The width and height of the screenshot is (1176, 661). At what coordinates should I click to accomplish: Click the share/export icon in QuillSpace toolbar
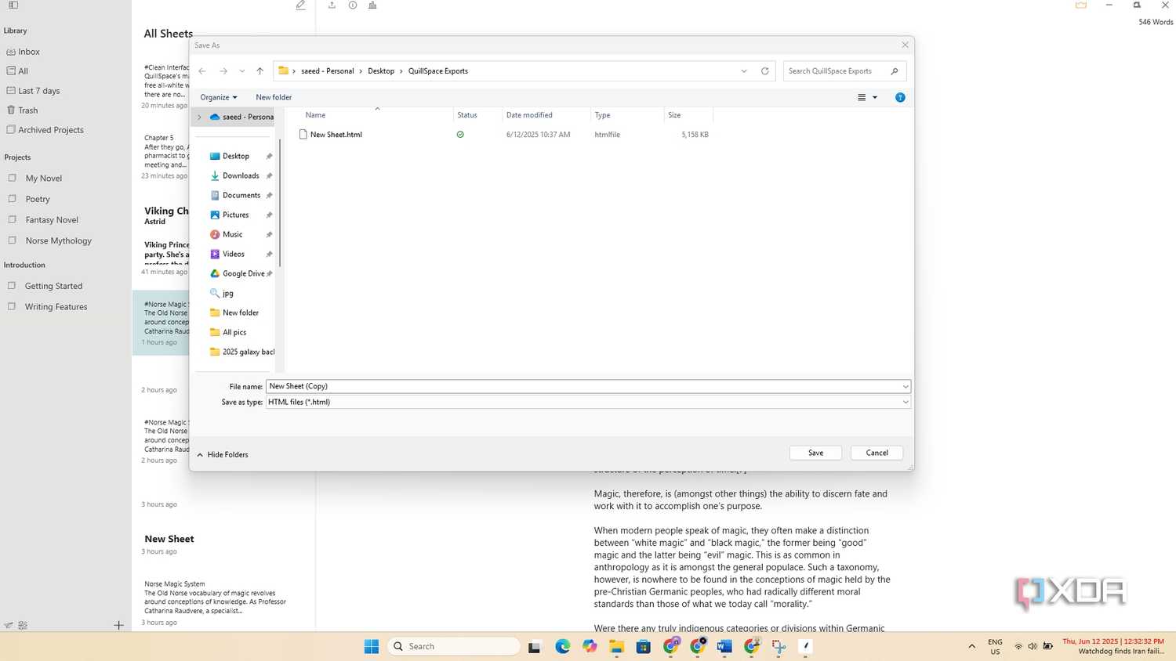[x=332, y=5]
